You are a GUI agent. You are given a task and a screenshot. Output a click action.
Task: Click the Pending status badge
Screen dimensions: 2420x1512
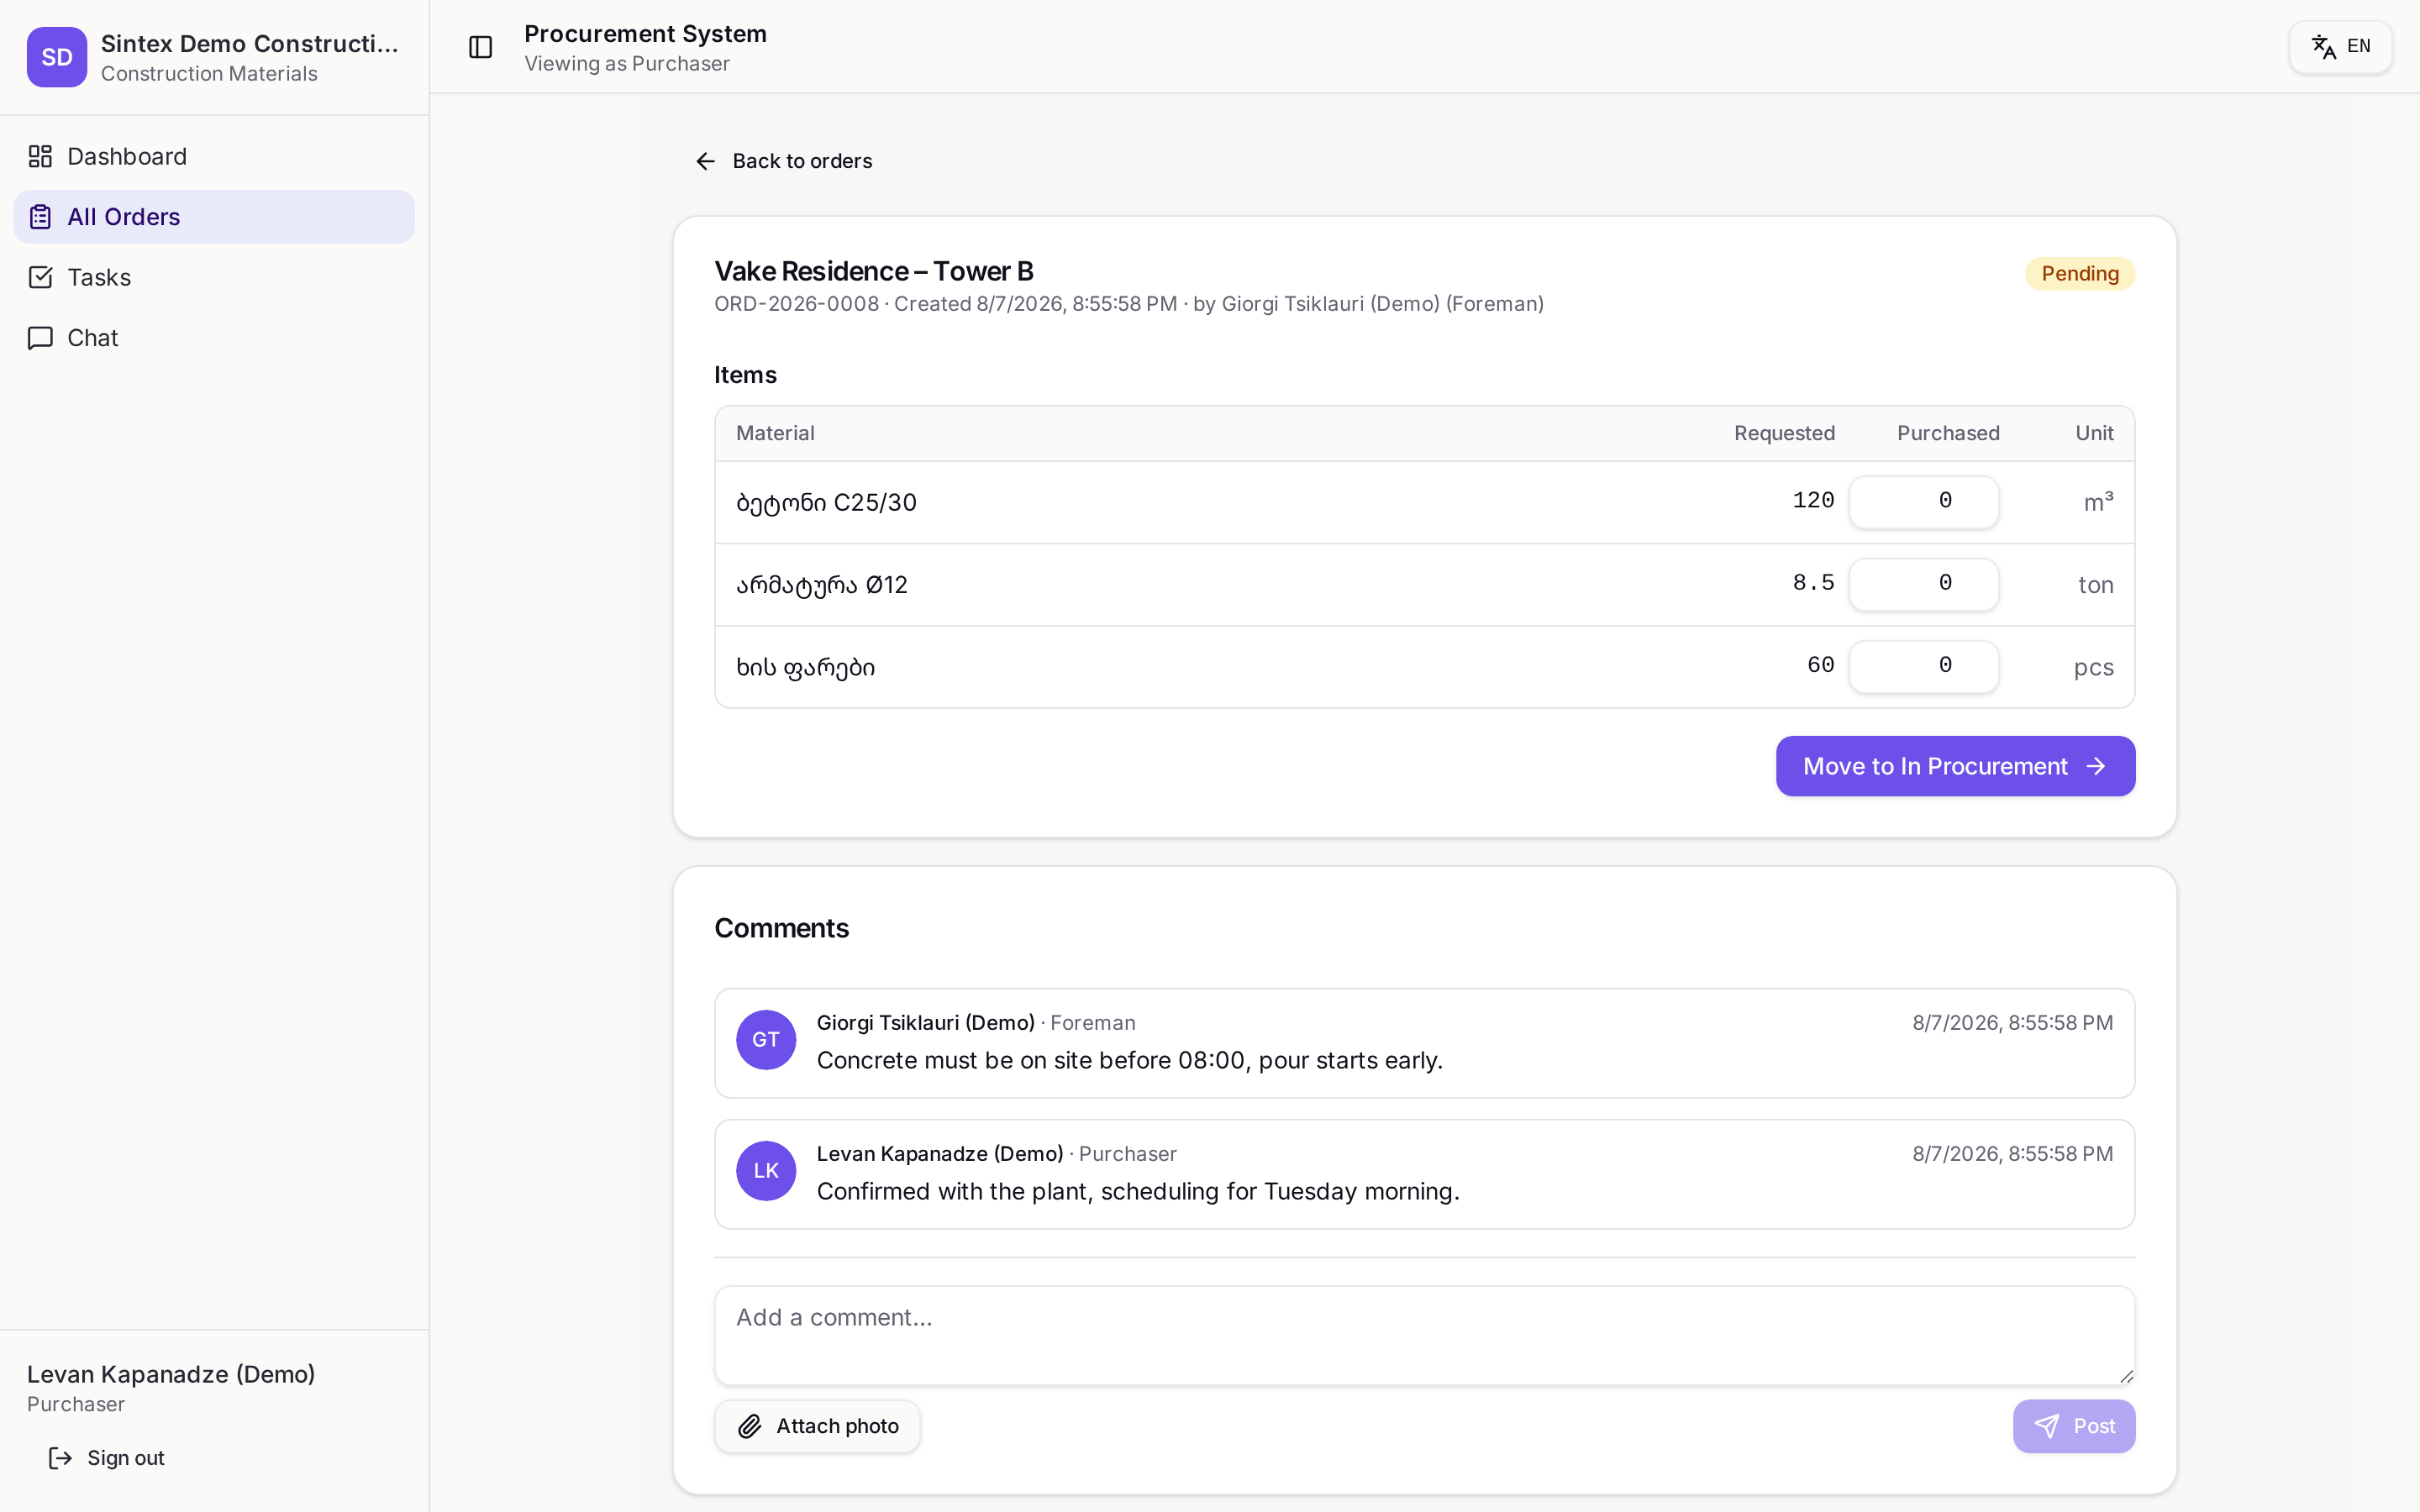[2080, 274]
